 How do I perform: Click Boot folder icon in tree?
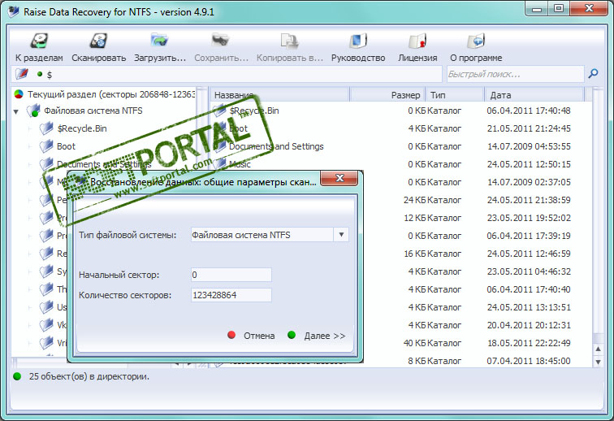click(x=46, y=146)
